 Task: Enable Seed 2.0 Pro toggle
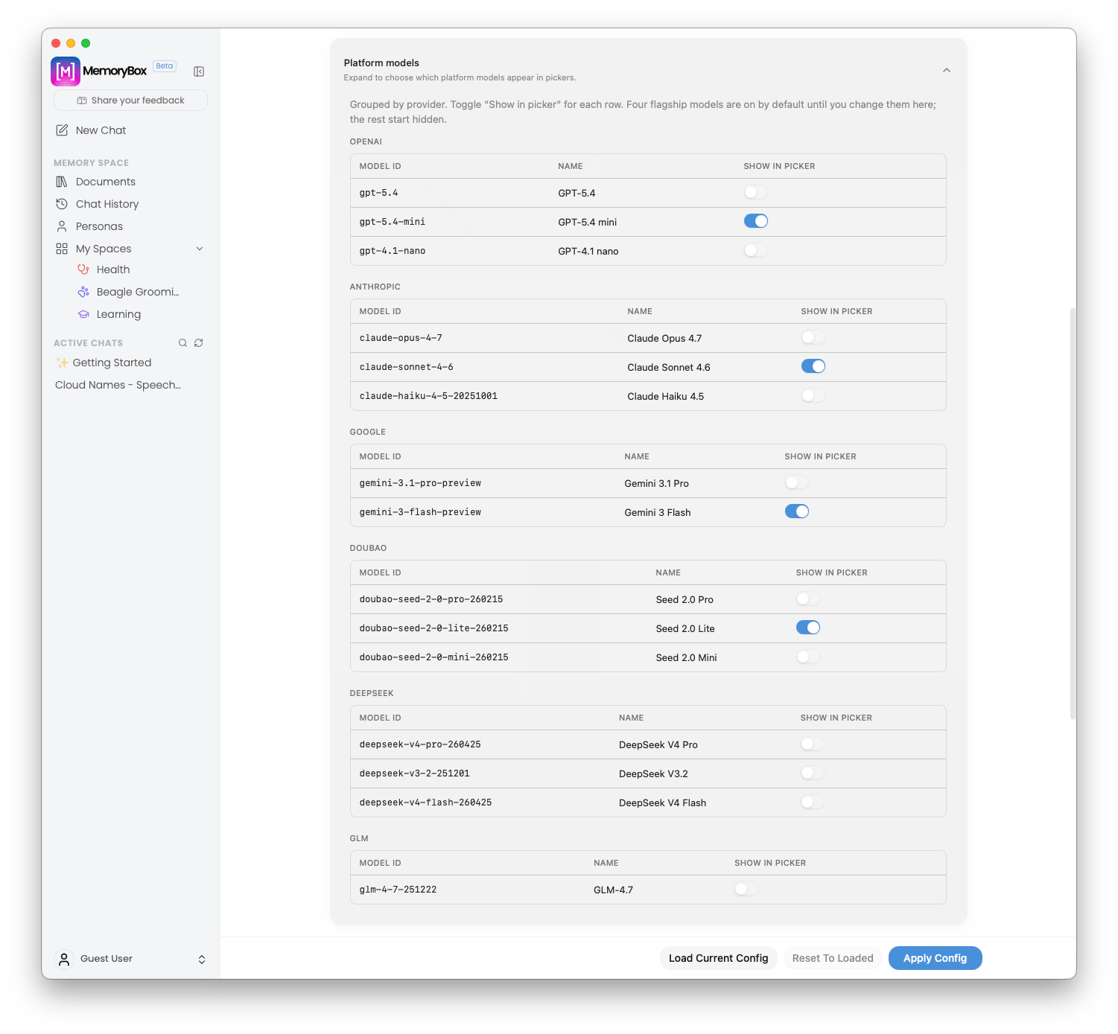pyautogui.click(x=808, y=599)
